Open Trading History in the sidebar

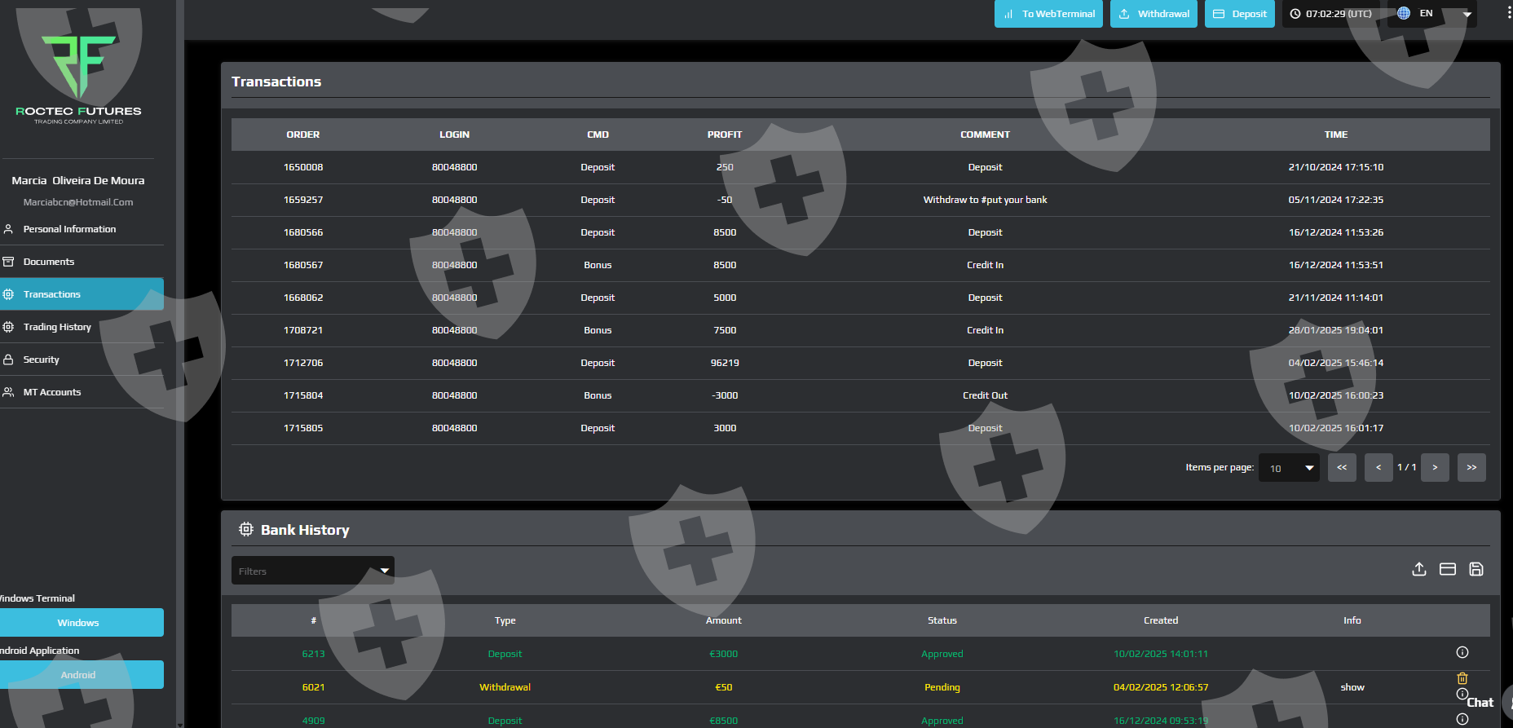[57, 327]
